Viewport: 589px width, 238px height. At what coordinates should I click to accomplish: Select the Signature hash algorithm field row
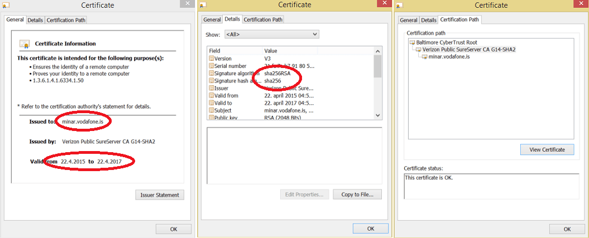291,81
